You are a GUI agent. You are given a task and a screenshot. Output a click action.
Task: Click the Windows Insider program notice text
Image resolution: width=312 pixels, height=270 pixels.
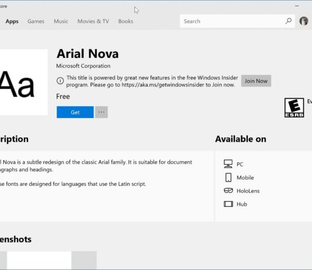(152, 81)
